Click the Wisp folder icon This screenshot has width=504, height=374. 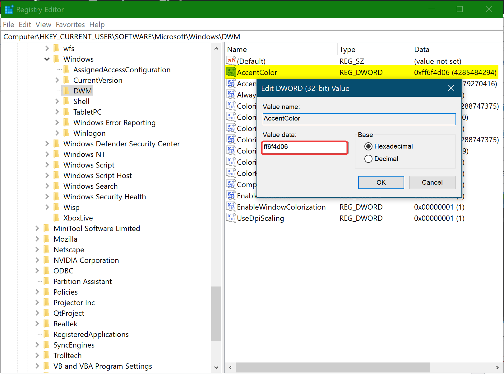[x=56, y=207]
